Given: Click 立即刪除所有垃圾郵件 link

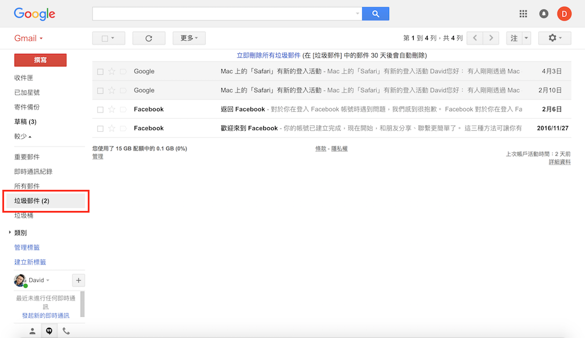Looking at the screenshot, I should (269, 55).
